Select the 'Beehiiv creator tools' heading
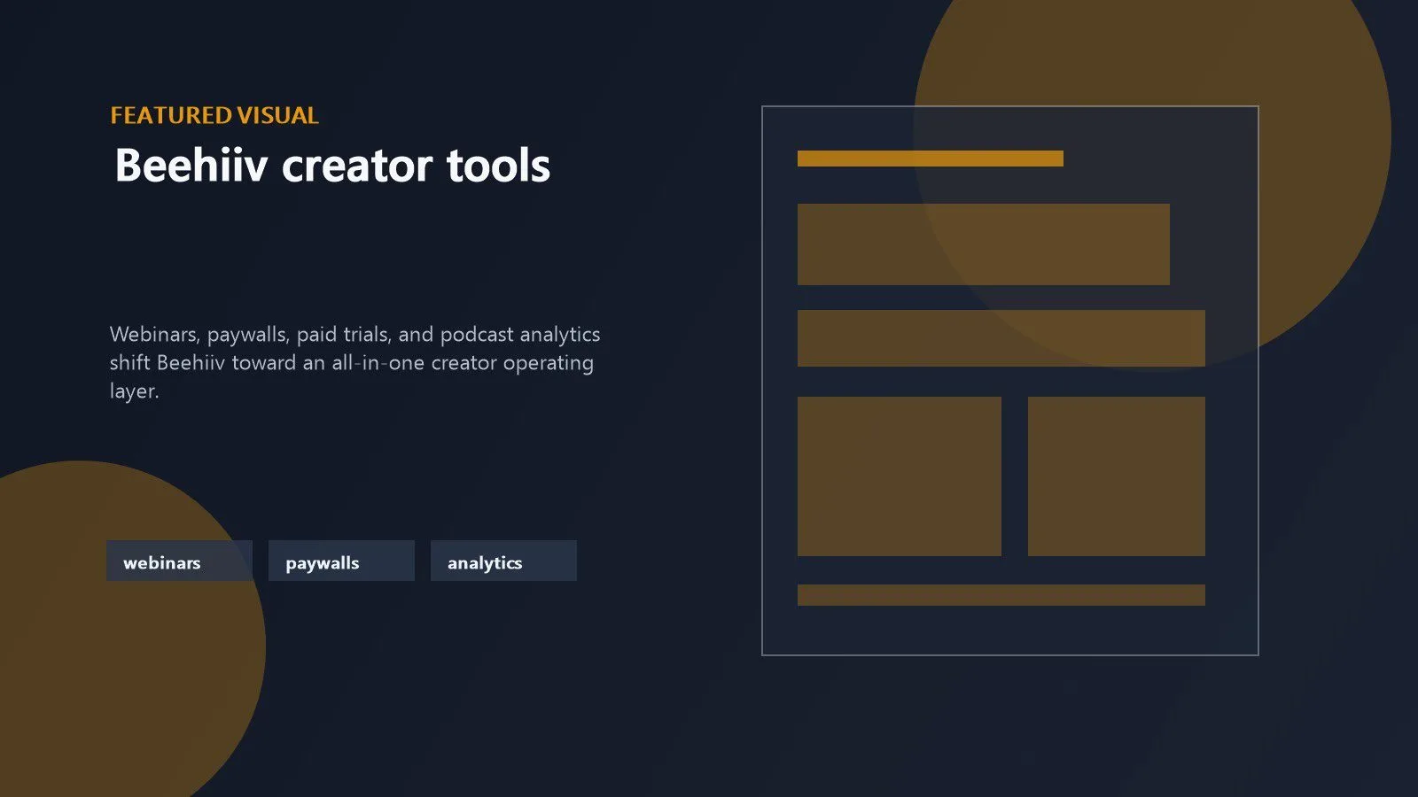The width and height of the screenshot is (1418, 797). click(332, 166)
